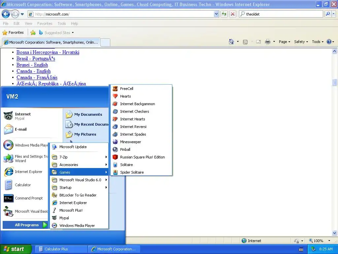Click the Refresh button next to address bar

[224, 14]
